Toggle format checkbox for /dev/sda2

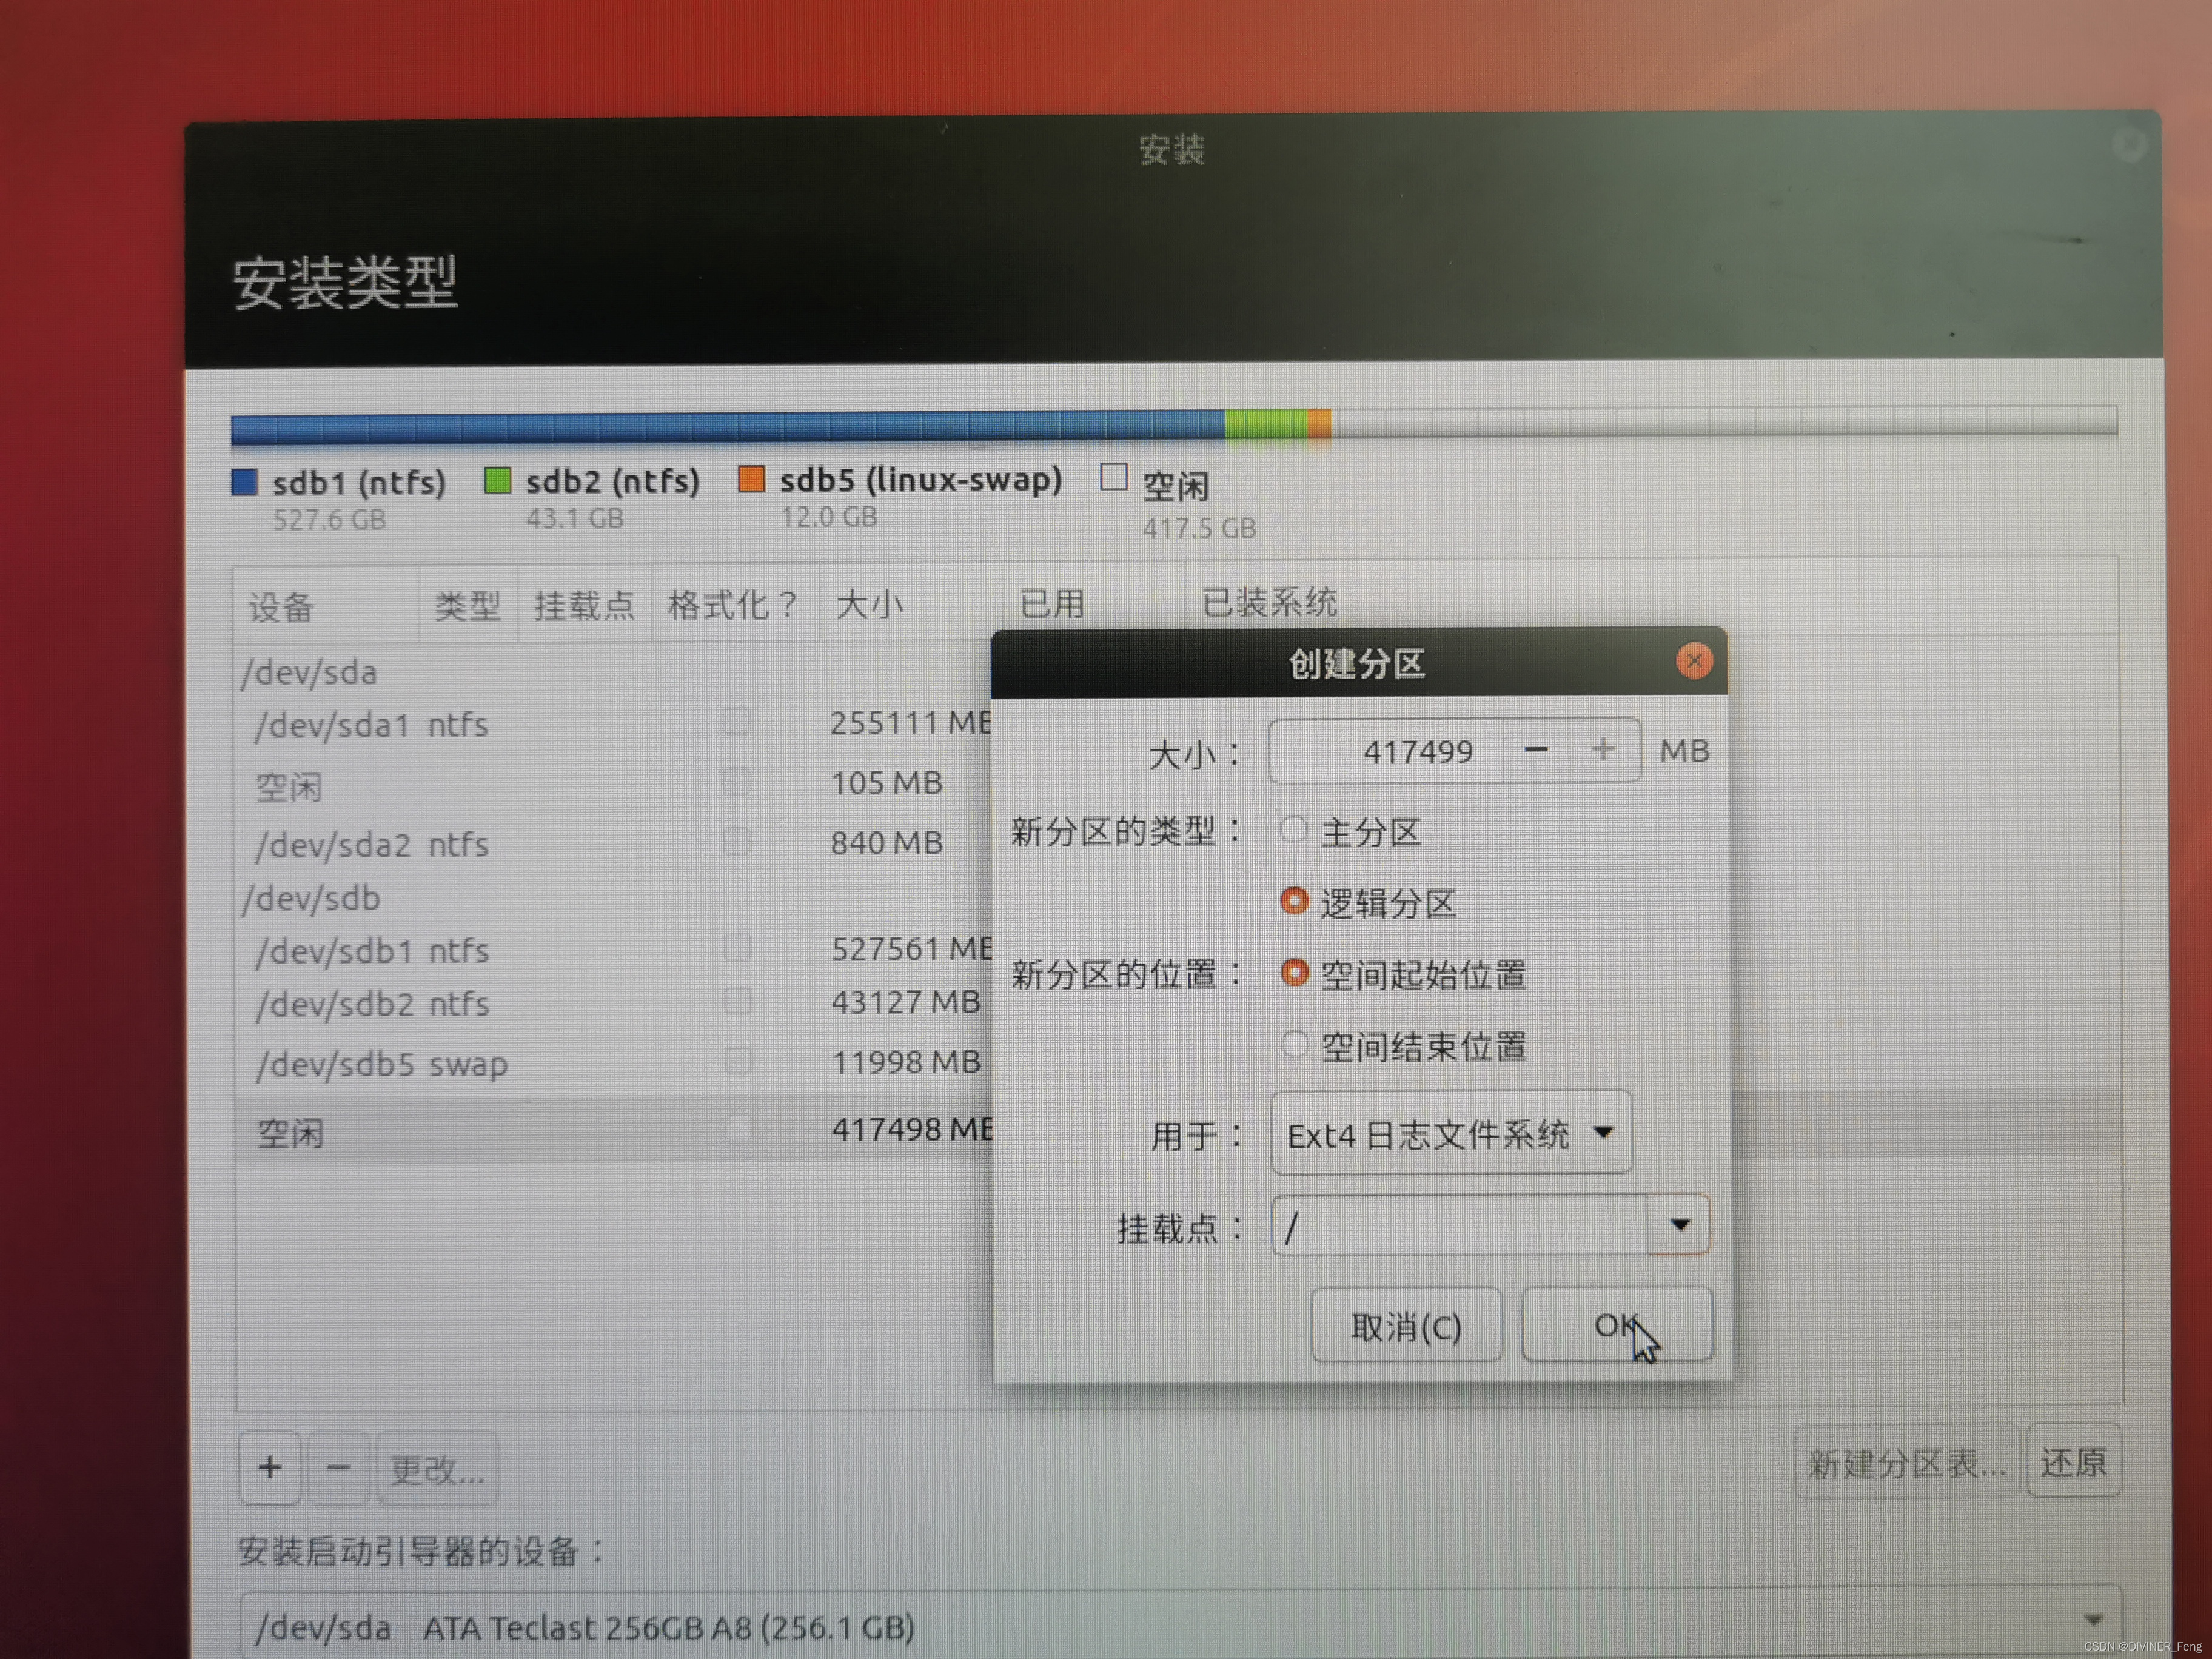coord(737,842)
